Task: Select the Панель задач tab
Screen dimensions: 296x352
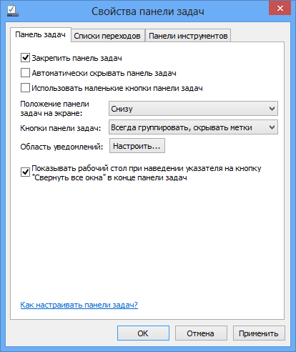Action: click(x=41, y=35)
